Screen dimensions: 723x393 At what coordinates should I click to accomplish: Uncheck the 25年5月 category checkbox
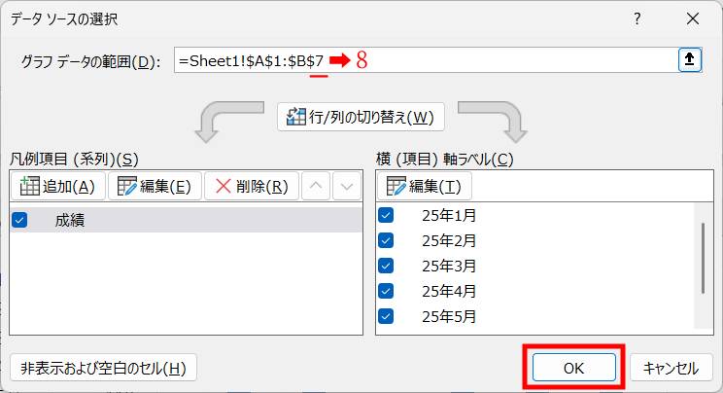(x=386, y=316)
